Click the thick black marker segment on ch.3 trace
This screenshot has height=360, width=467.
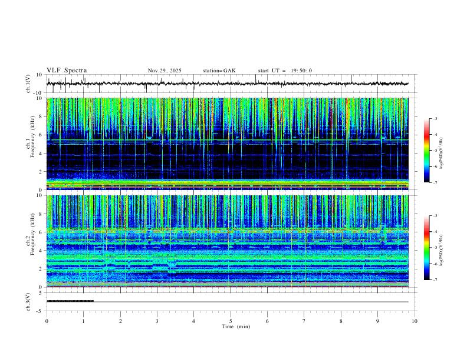[70, 301]
